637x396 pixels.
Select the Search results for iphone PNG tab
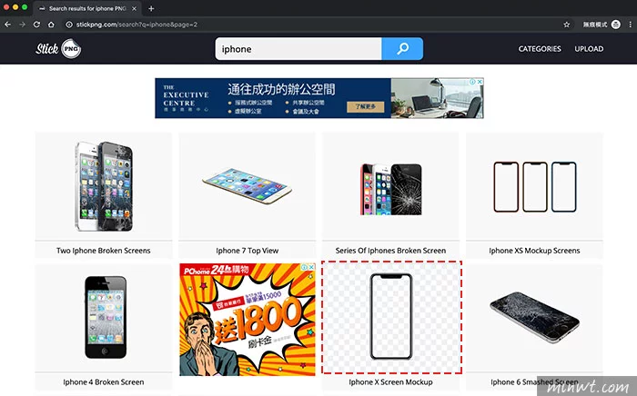87,8
